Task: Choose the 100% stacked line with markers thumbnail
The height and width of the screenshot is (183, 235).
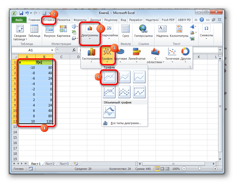Action: pos(139,92)
